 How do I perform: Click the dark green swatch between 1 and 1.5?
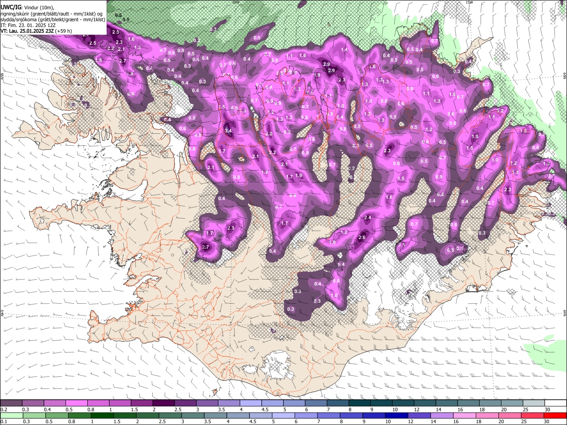(x=102, y=415)
